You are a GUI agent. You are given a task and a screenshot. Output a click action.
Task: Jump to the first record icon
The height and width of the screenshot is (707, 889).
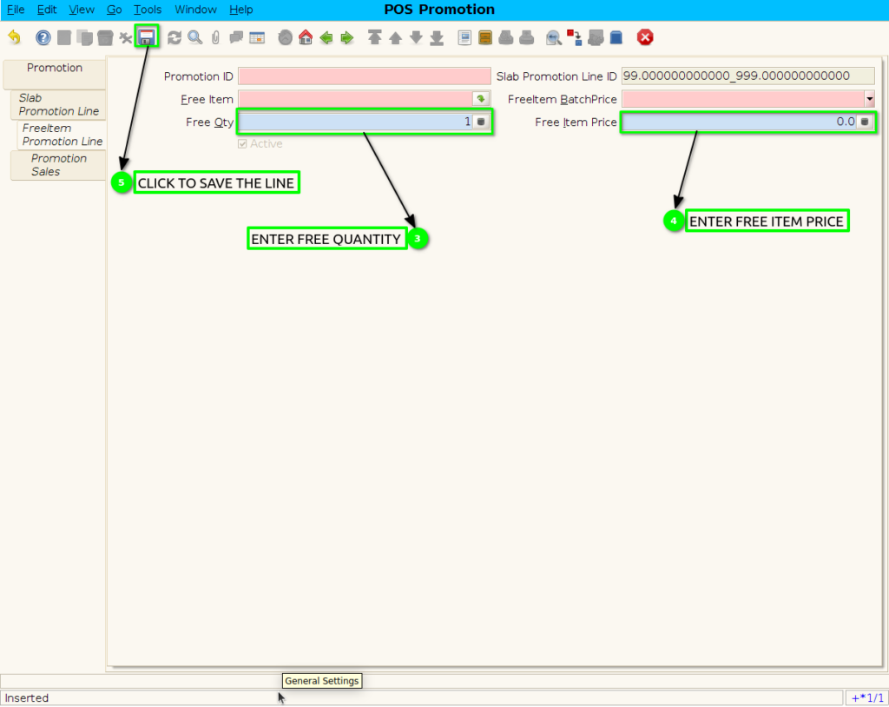coord(375,37)
